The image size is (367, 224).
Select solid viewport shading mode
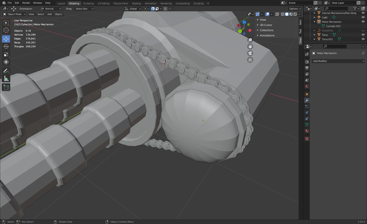287,14
